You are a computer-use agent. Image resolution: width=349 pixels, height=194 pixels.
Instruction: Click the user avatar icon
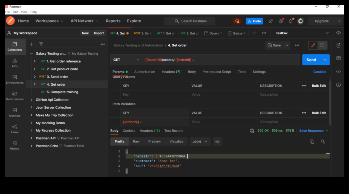[x=301, y=21]
